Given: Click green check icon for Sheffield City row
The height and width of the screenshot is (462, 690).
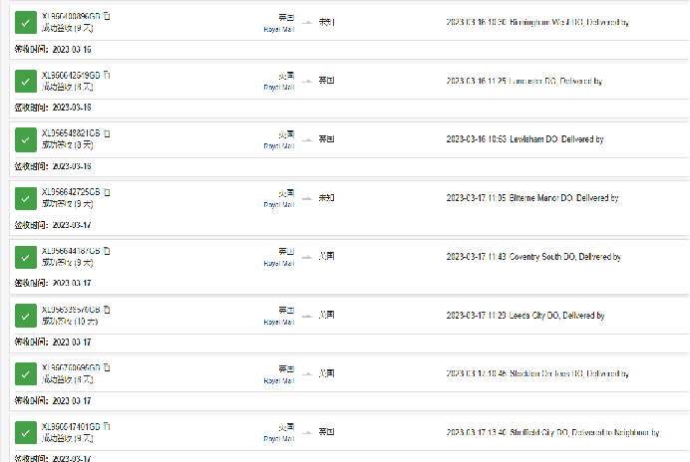Looking at the screenshot, I should pos(26,433).
